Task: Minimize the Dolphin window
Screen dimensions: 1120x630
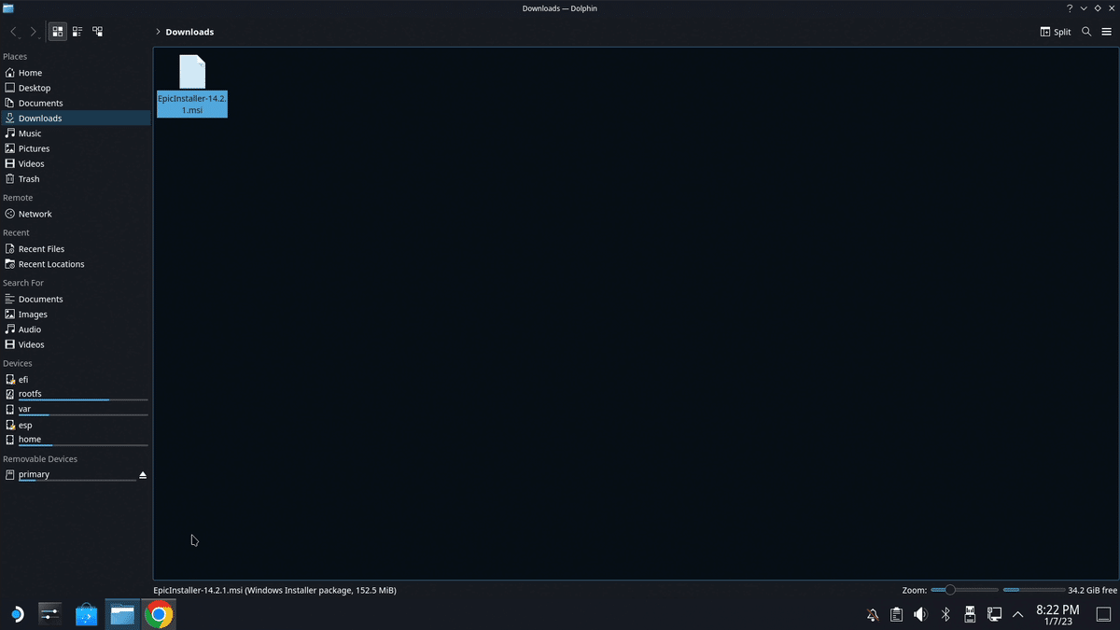Action: tap(1084, 8)
